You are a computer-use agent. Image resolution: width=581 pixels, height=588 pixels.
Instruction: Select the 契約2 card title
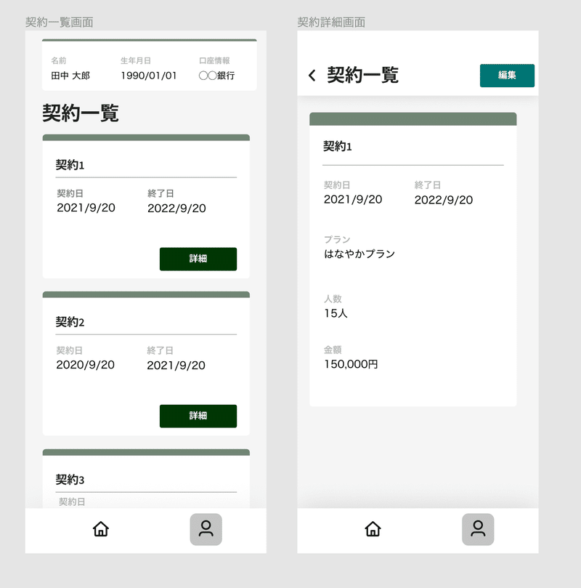pos(70,322)
